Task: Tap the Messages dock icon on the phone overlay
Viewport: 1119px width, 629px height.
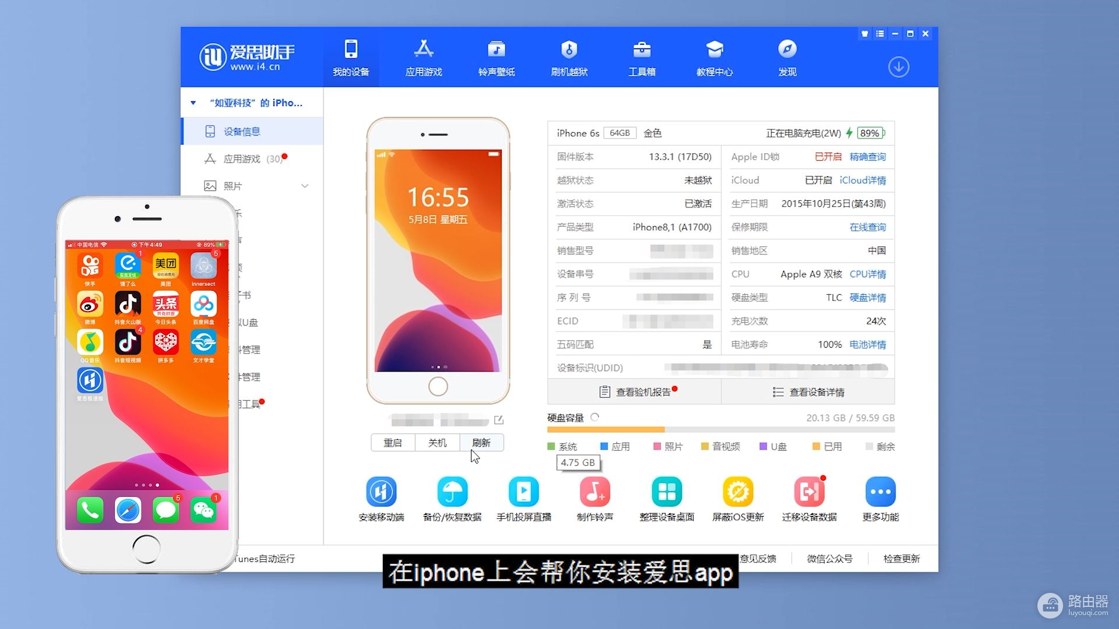Action: click(166, 511)
